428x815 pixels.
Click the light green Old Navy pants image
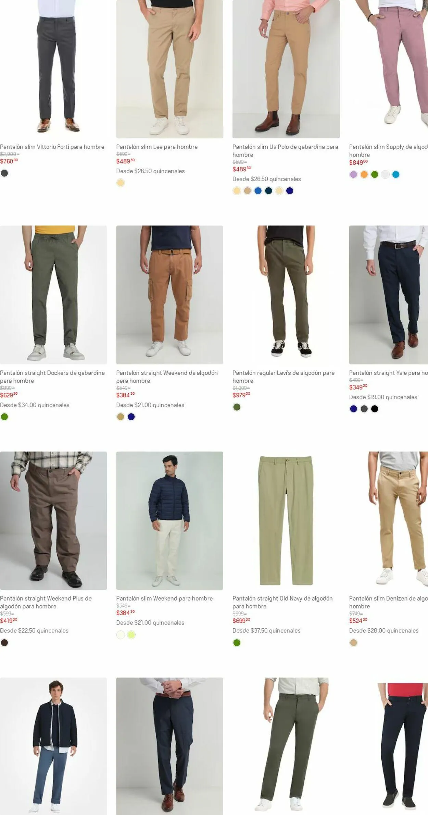(x=286, y=520)
